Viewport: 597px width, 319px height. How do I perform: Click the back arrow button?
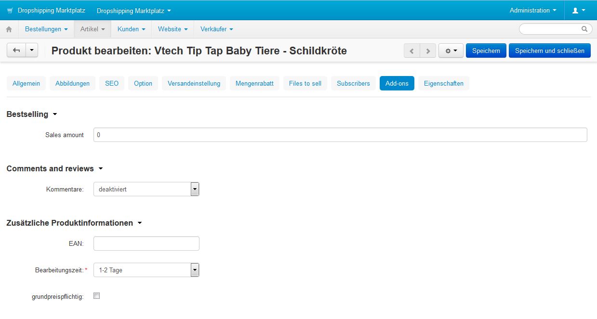[x=16, y=50]
